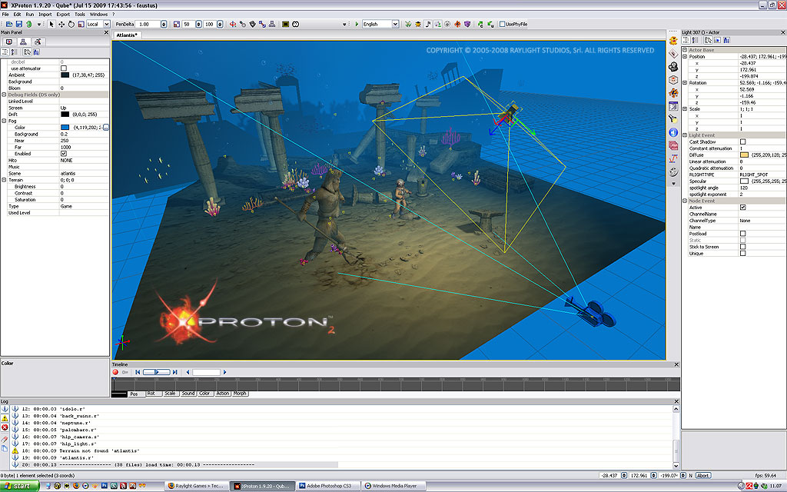Screen dimensions: 787x492
Task: Click the Save floppy disk icon
Action: point(18,24)
